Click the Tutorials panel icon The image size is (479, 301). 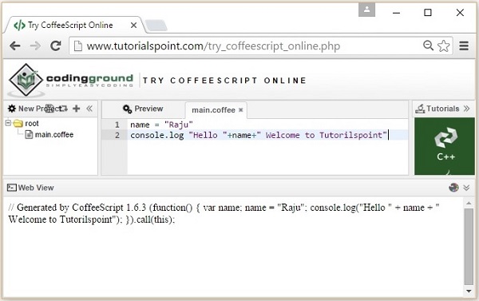420,109
